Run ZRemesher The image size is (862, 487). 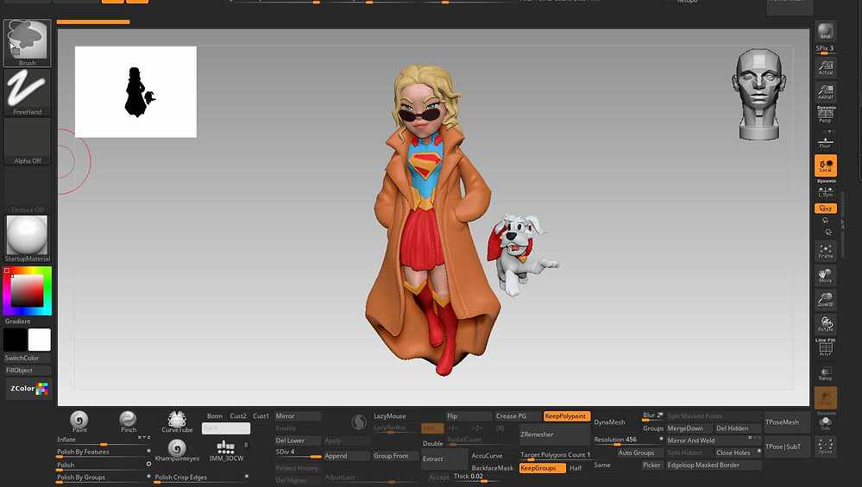coord(554,434)
